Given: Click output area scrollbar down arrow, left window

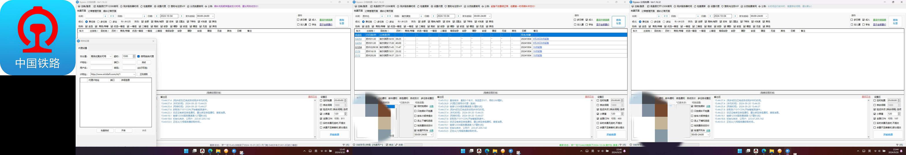Looking at the screenshot, I should click(x=315, y=137).
